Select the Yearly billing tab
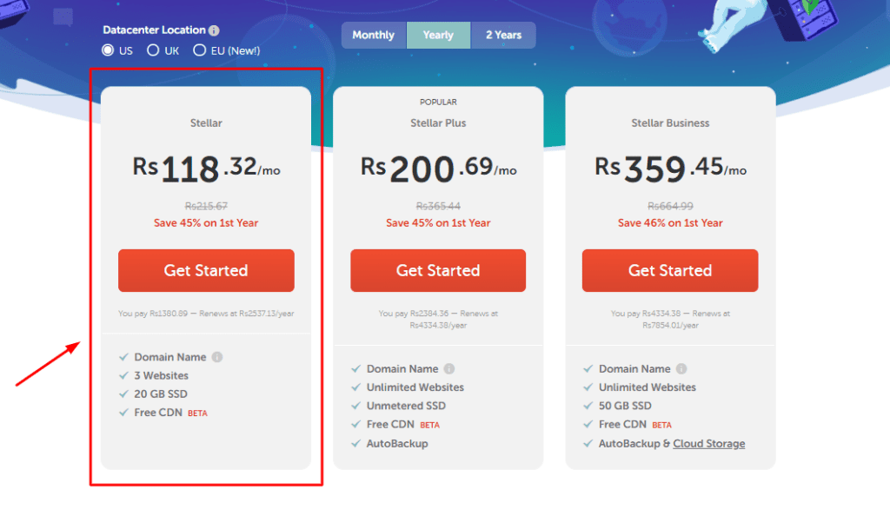Viewport: 890px width, 516px height. (438, 35)
